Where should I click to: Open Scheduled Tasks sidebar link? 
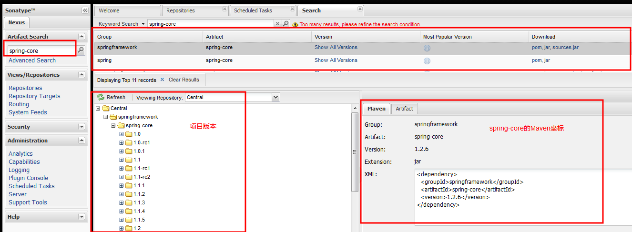click(x=31, y=186)
